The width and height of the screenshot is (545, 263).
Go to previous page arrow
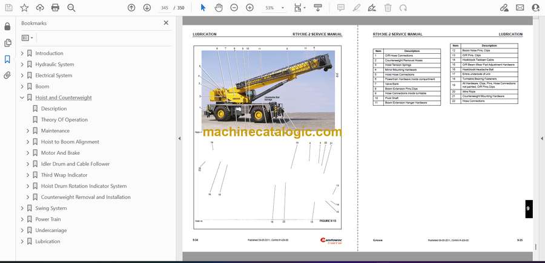131,8
